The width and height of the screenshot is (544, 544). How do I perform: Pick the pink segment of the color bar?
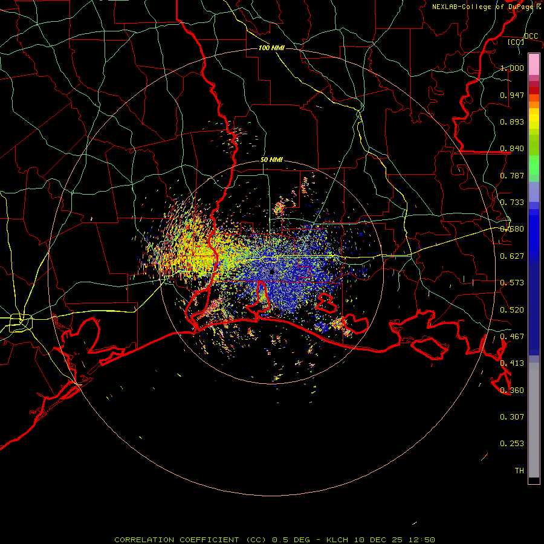534,64
